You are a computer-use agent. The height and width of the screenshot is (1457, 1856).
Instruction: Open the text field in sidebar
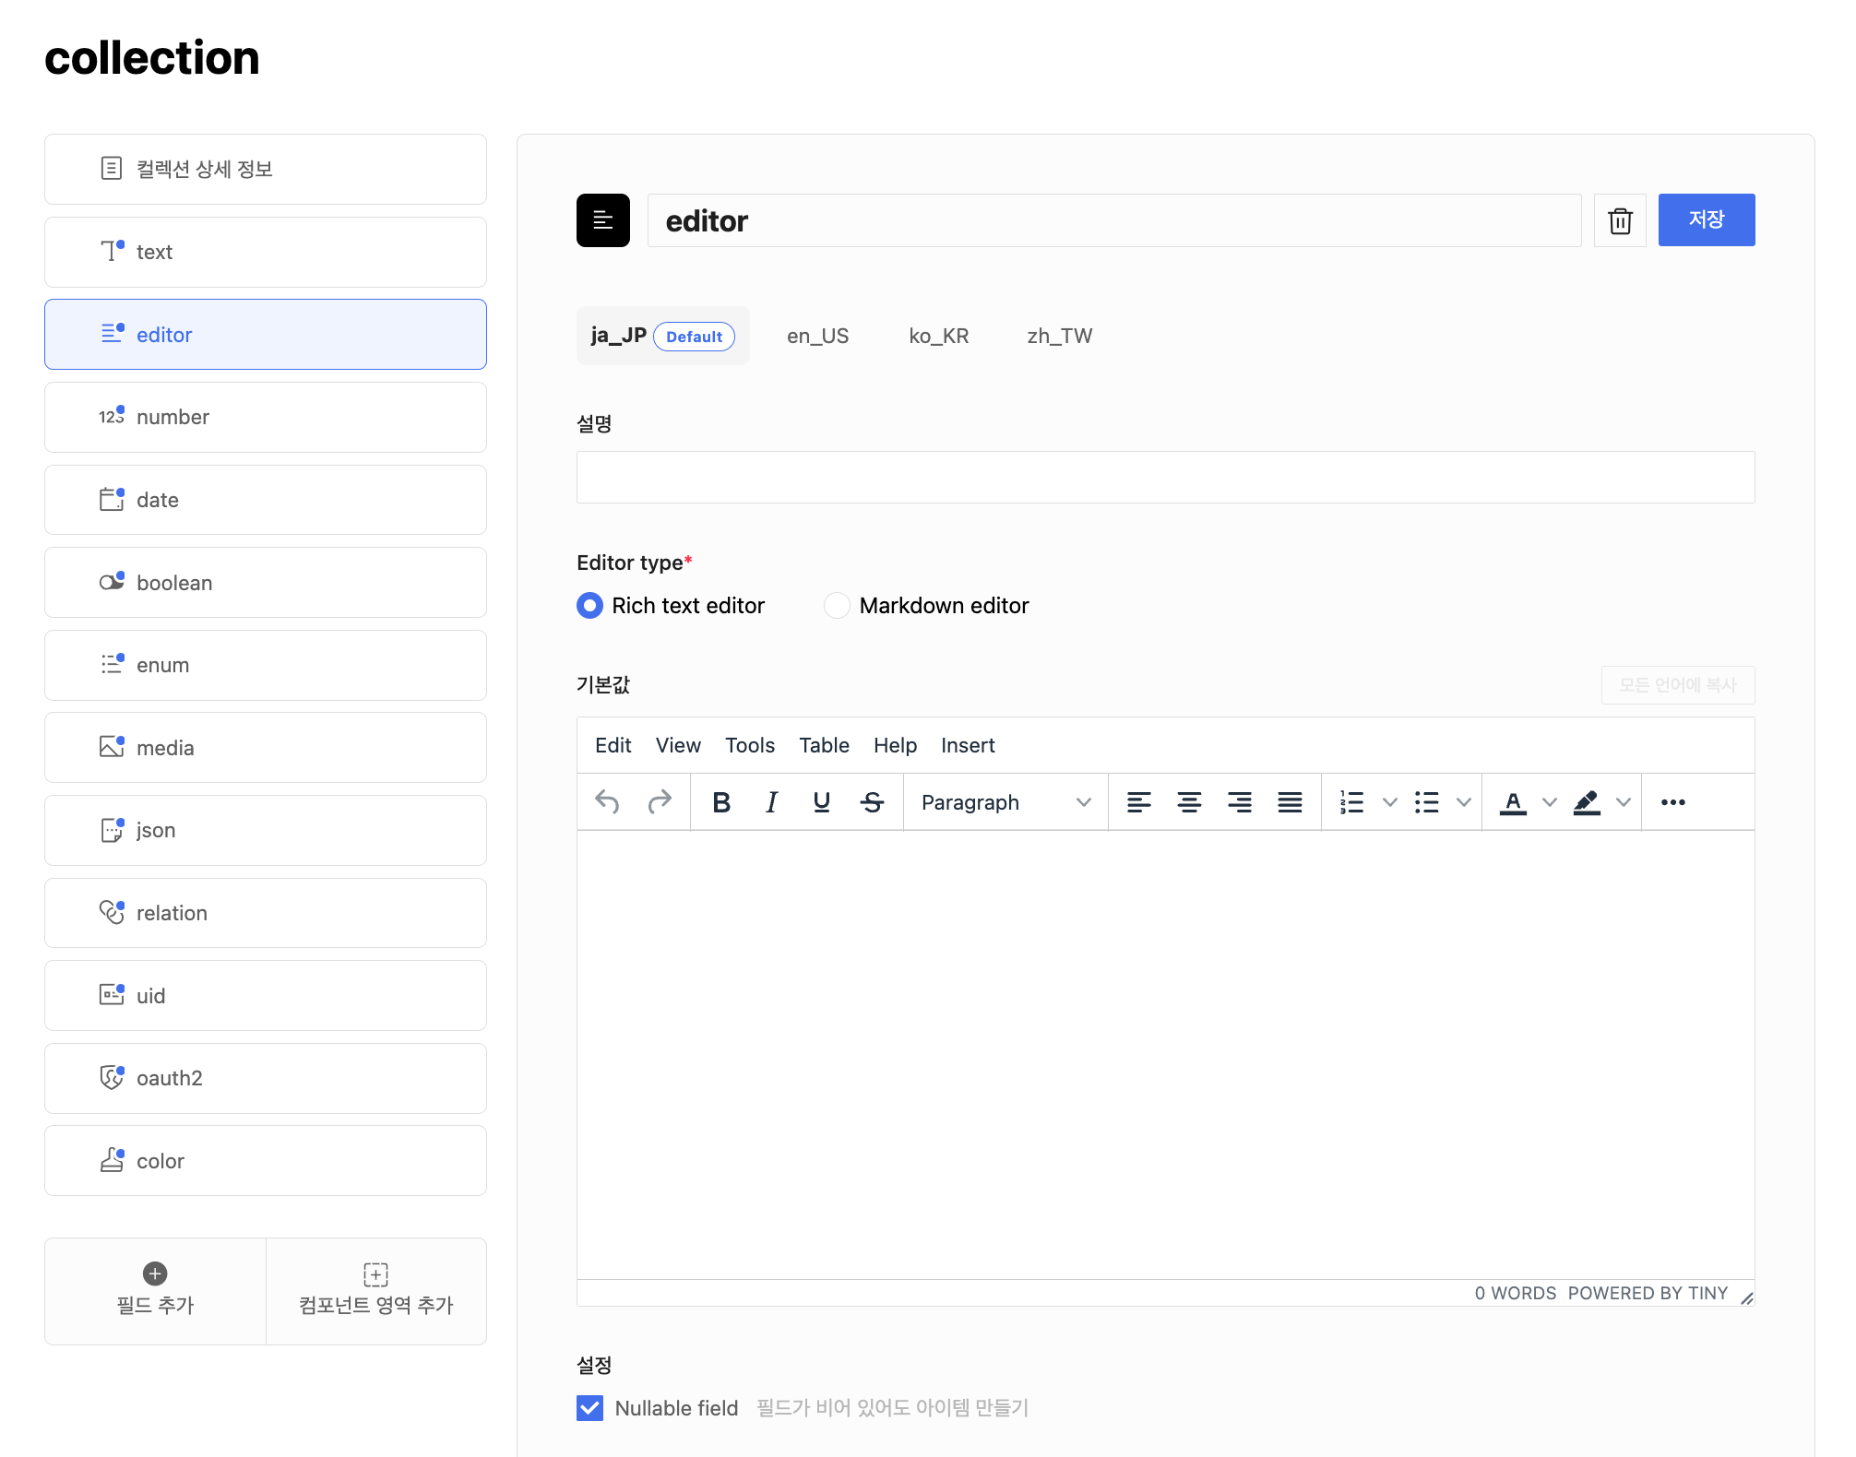(x=266, y=252)
